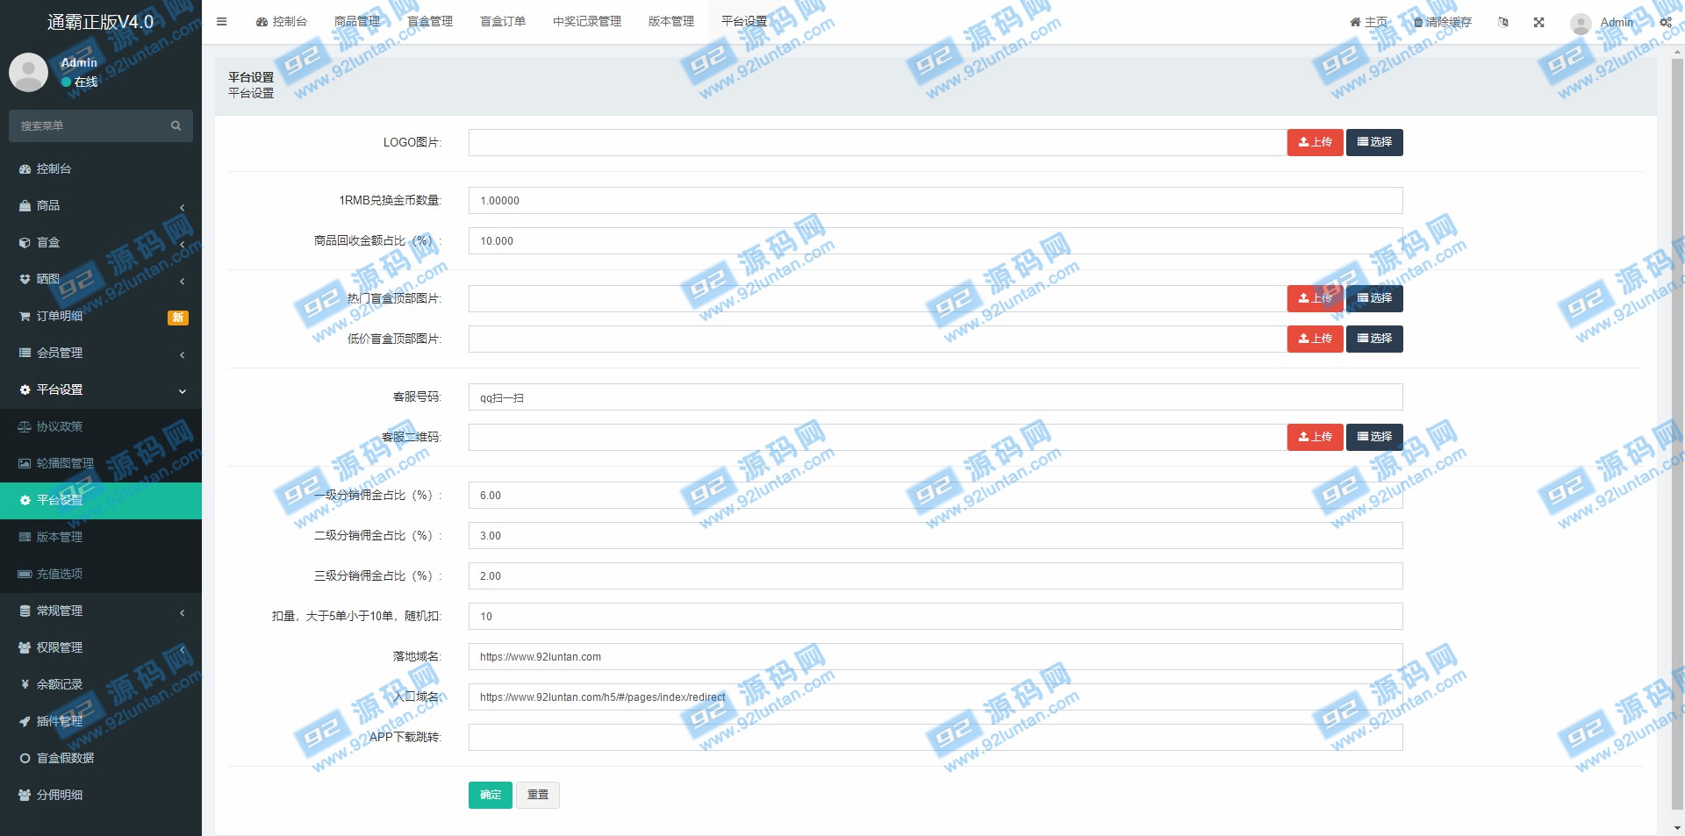Focus the 1RMB兑换金币数量 input field
1685x836 pixels.
click(x=936, y=200)
